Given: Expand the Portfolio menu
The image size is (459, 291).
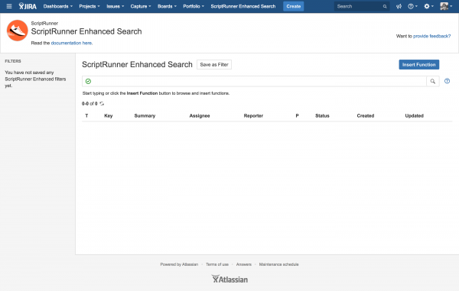Looking at the screenshot, I should [x=194, y=6].
